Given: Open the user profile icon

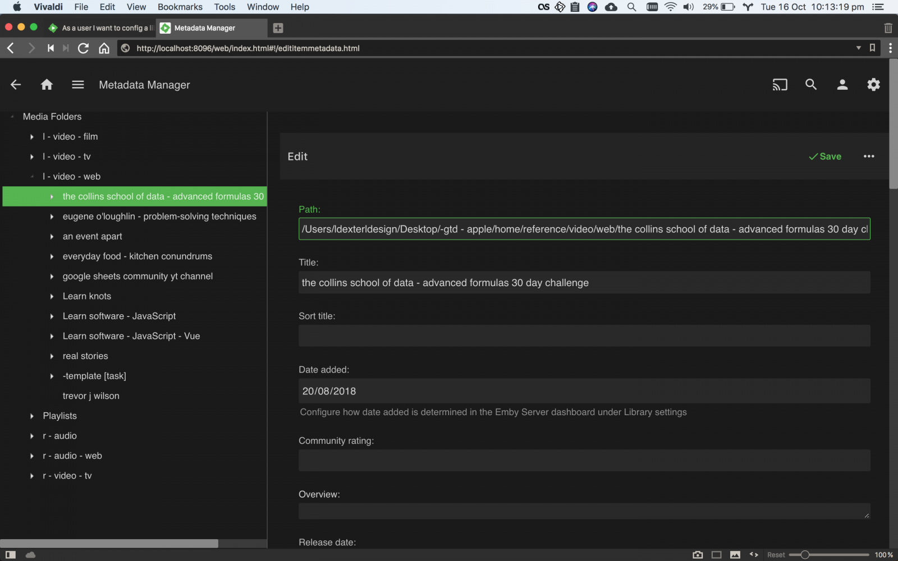Looking at the screenshot, I should [842, 85].
